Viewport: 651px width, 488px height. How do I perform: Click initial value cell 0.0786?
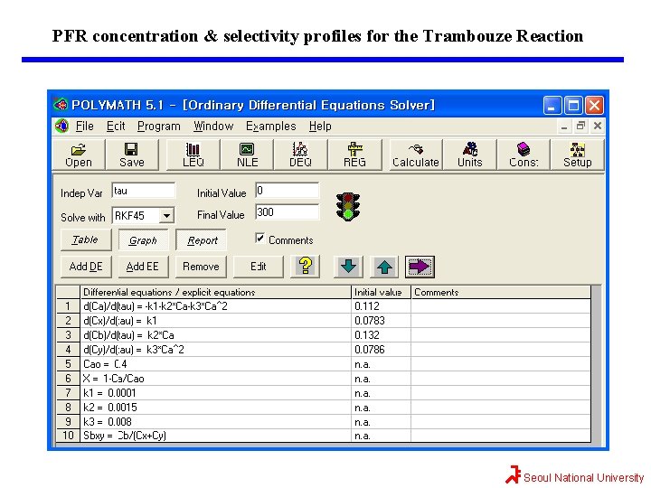382,350
